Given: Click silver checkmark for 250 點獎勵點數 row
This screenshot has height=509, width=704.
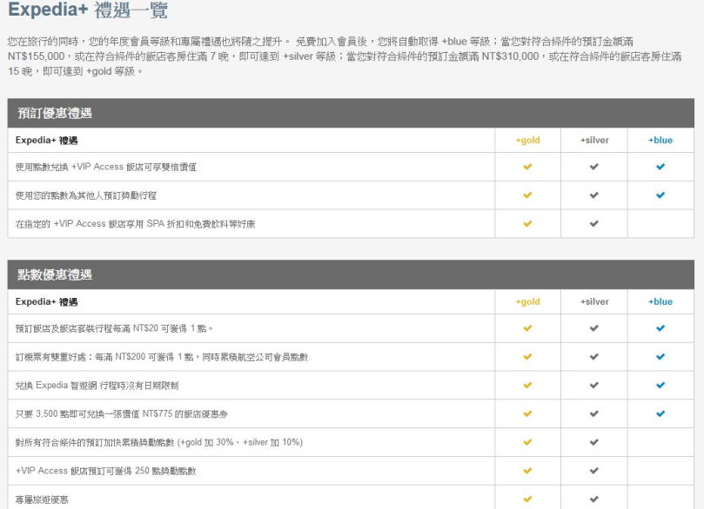Looking at the screenshot, I should [x=594, y=471].
